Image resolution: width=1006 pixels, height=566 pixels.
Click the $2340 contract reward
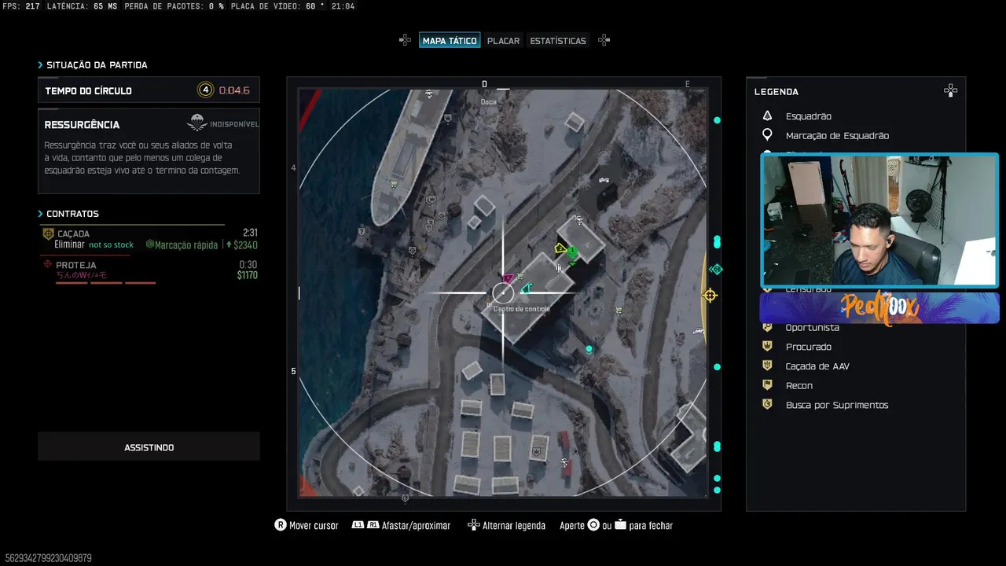(x=245, y=245)
